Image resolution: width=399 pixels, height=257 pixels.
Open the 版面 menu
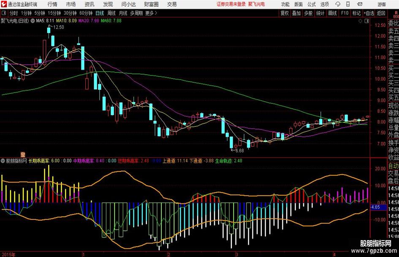(x=298, y=4)
